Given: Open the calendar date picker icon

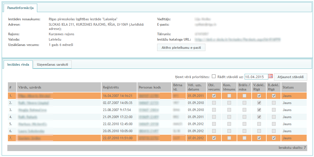Looking at the screenshot, I should coord(271,76).
